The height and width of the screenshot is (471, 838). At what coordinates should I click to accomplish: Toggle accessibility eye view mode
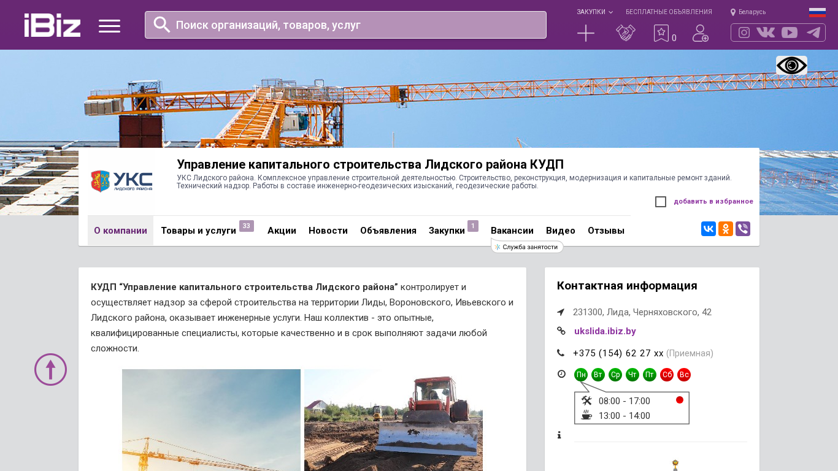point(791,65)
